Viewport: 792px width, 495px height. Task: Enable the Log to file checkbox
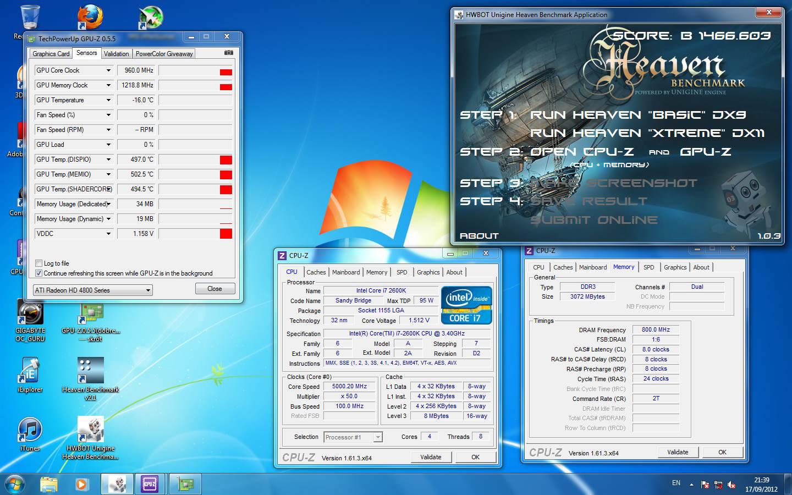[x=38, y=263]
